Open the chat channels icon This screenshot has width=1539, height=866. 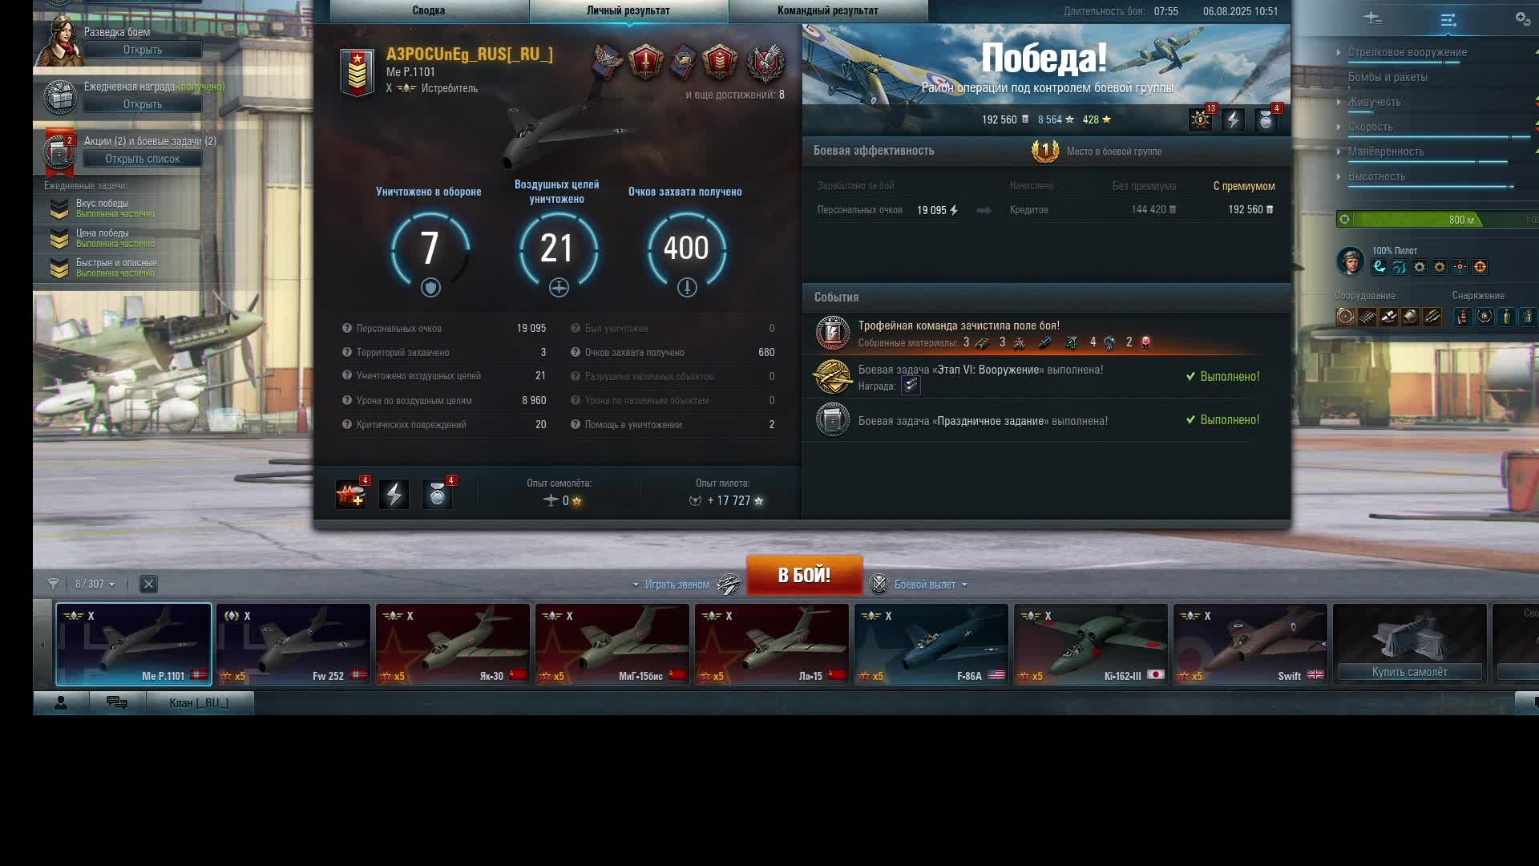117,702
